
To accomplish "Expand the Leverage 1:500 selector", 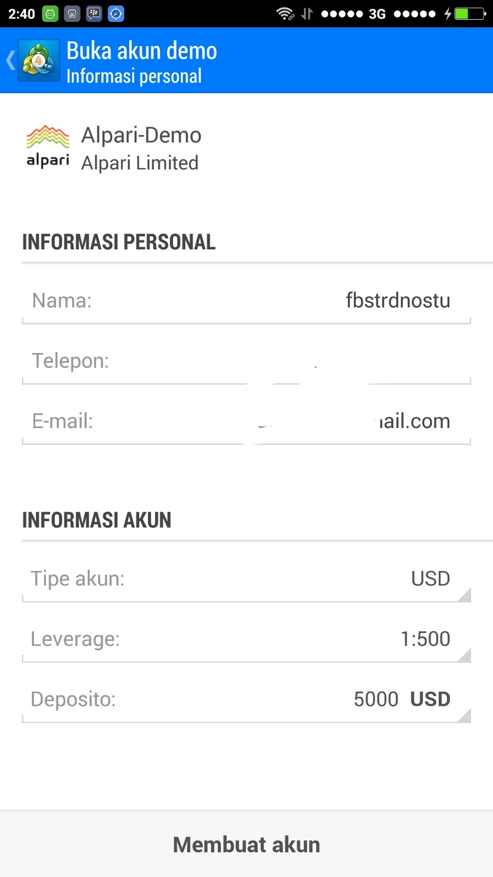I will [x=246, y=639].
